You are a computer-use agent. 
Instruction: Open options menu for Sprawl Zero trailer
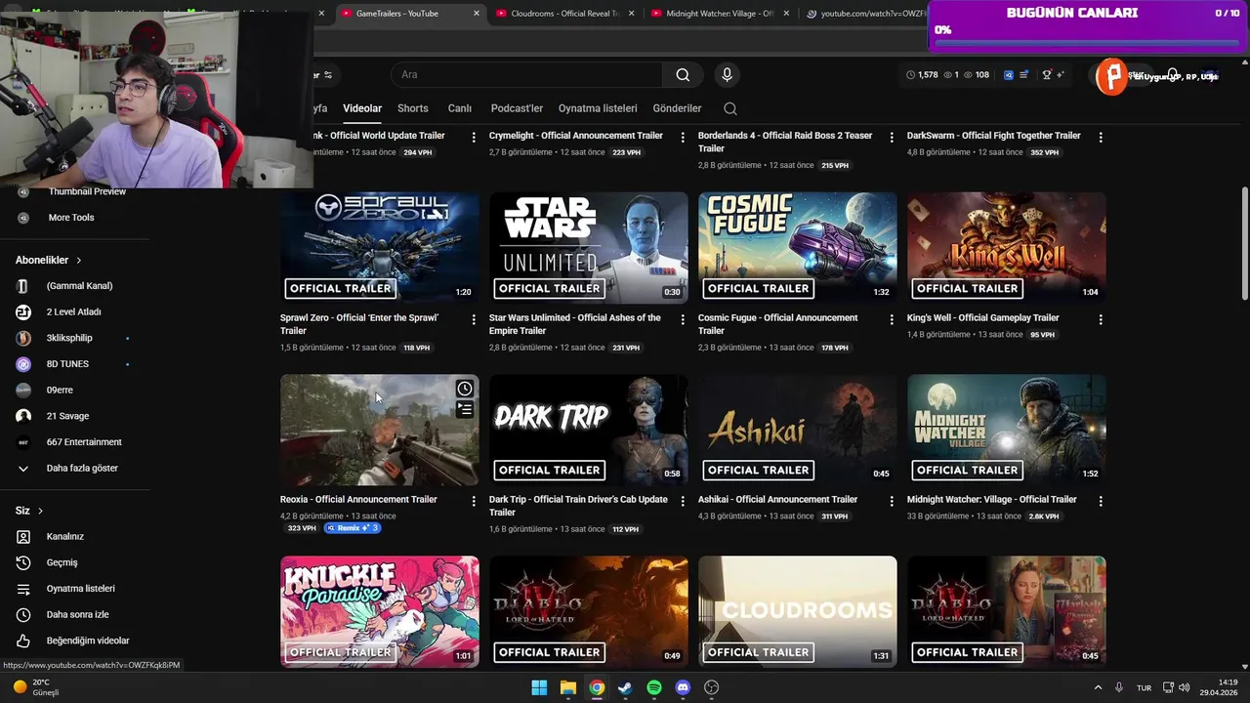(474, 319)
